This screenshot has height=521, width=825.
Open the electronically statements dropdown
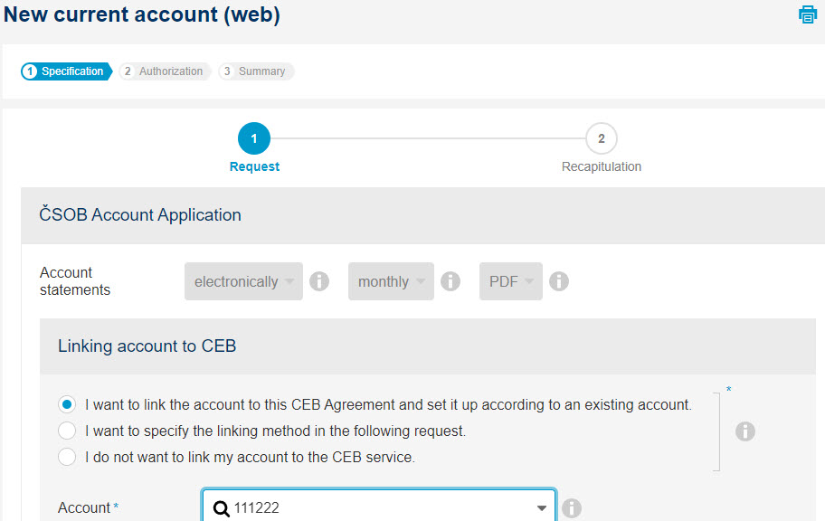coord(243,281)
